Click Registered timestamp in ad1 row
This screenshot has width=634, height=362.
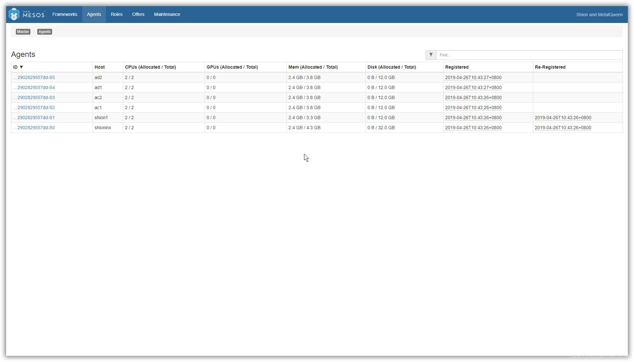click(473, 87)
